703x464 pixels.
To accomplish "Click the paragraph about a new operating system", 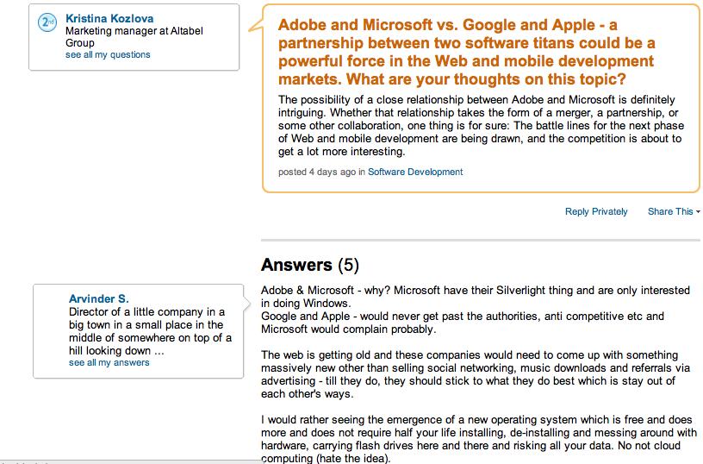I will (x=479, y=439).
